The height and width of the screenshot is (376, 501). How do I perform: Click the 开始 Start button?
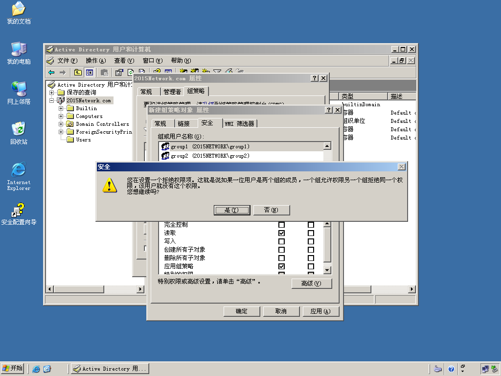click(x=12, y=369)
